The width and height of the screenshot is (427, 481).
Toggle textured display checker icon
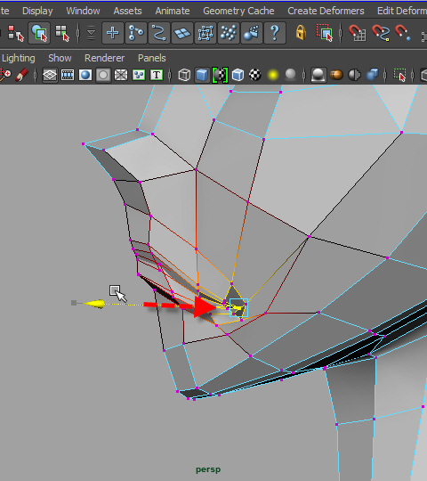(255, 75)
